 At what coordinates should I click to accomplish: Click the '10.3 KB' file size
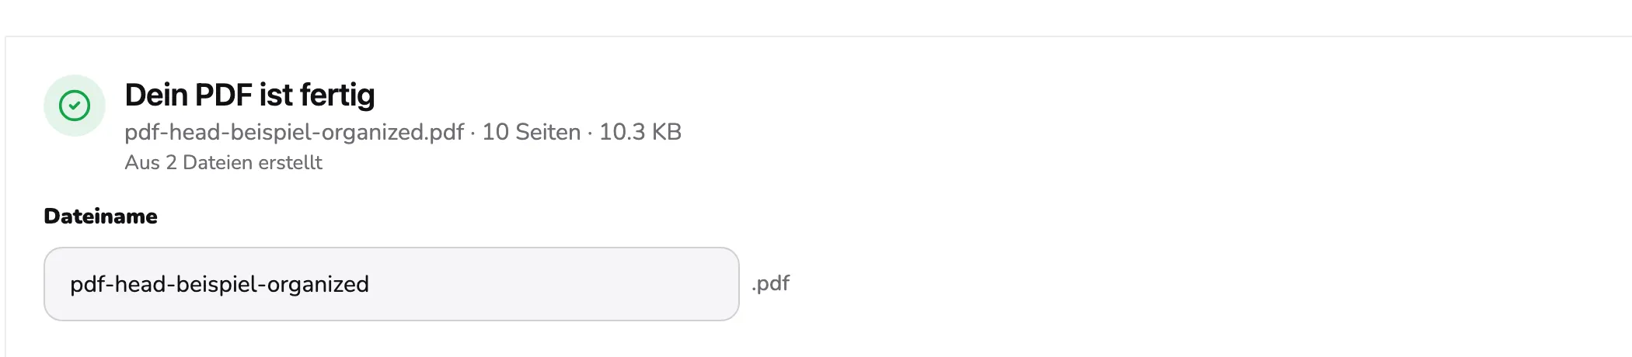point(640,132)
